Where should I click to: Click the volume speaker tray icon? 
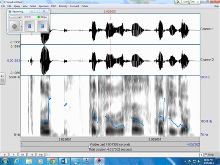tap(199, 161)
